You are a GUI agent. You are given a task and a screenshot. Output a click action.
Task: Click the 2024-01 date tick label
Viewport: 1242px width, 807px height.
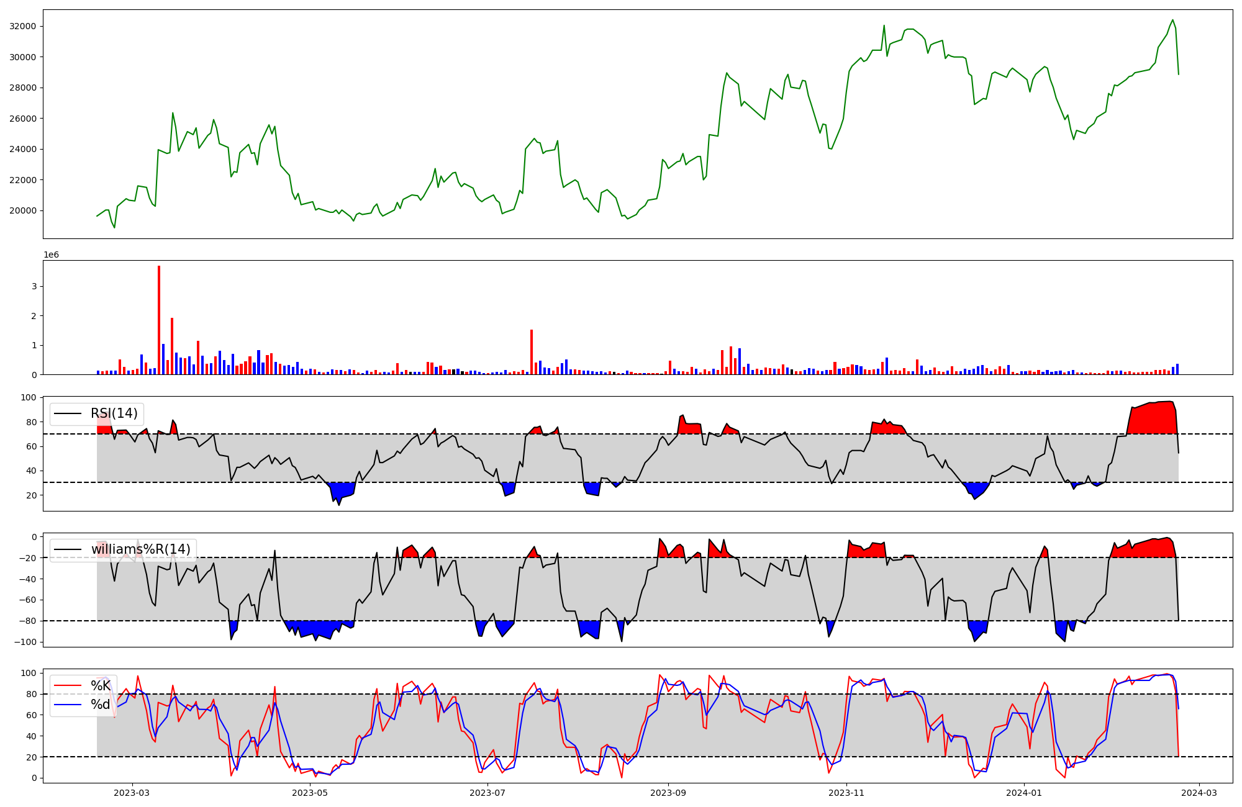tap(1024, 793)
